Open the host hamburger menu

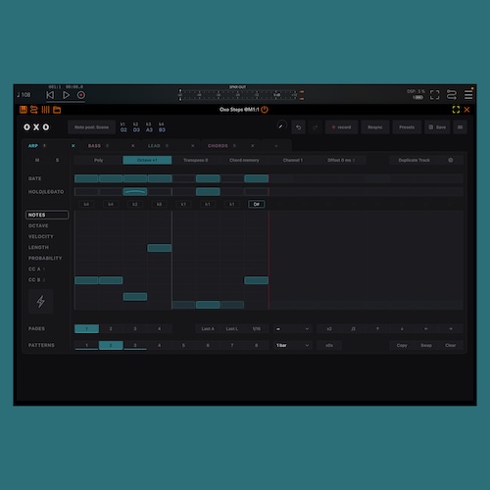468,95
